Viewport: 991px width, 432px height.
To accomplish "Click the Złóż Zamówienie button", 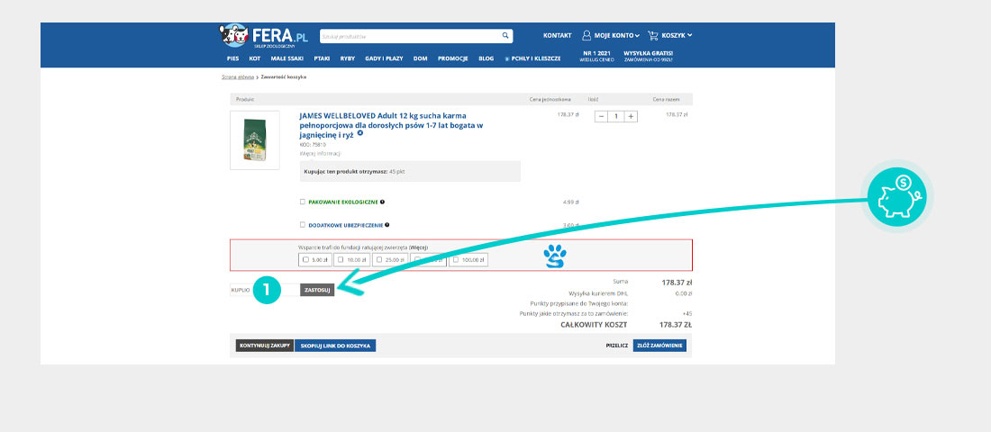I will tap(659, 346).
